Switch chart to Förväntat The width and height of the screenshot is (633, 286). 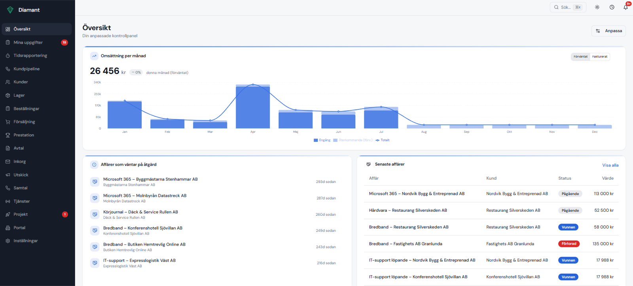coord(580,56)
